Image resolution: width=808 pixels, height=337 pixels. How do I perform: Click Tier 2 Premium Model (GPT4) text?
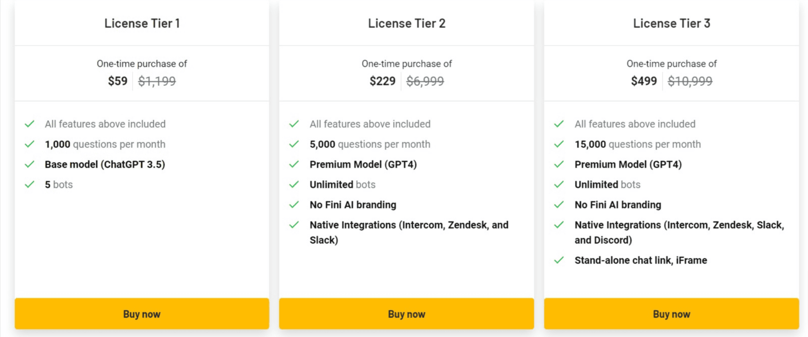coord(363,164)
